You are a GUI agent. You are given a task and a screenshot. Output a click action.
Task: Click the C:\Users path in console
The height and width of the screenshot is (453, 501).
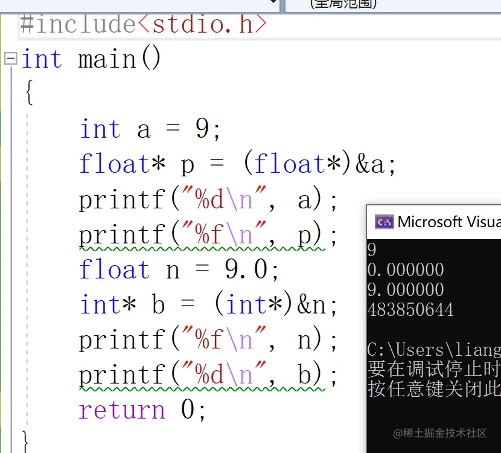434,350
